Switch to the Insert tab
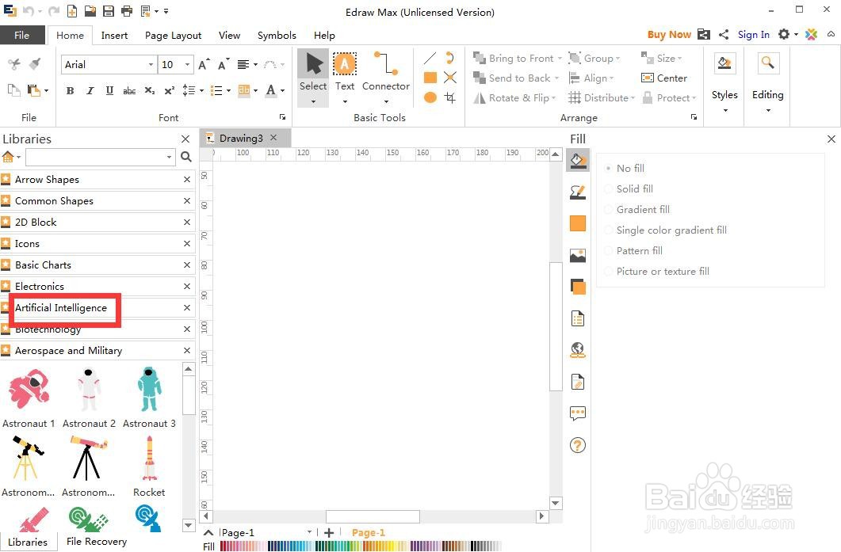 (114, 36)
